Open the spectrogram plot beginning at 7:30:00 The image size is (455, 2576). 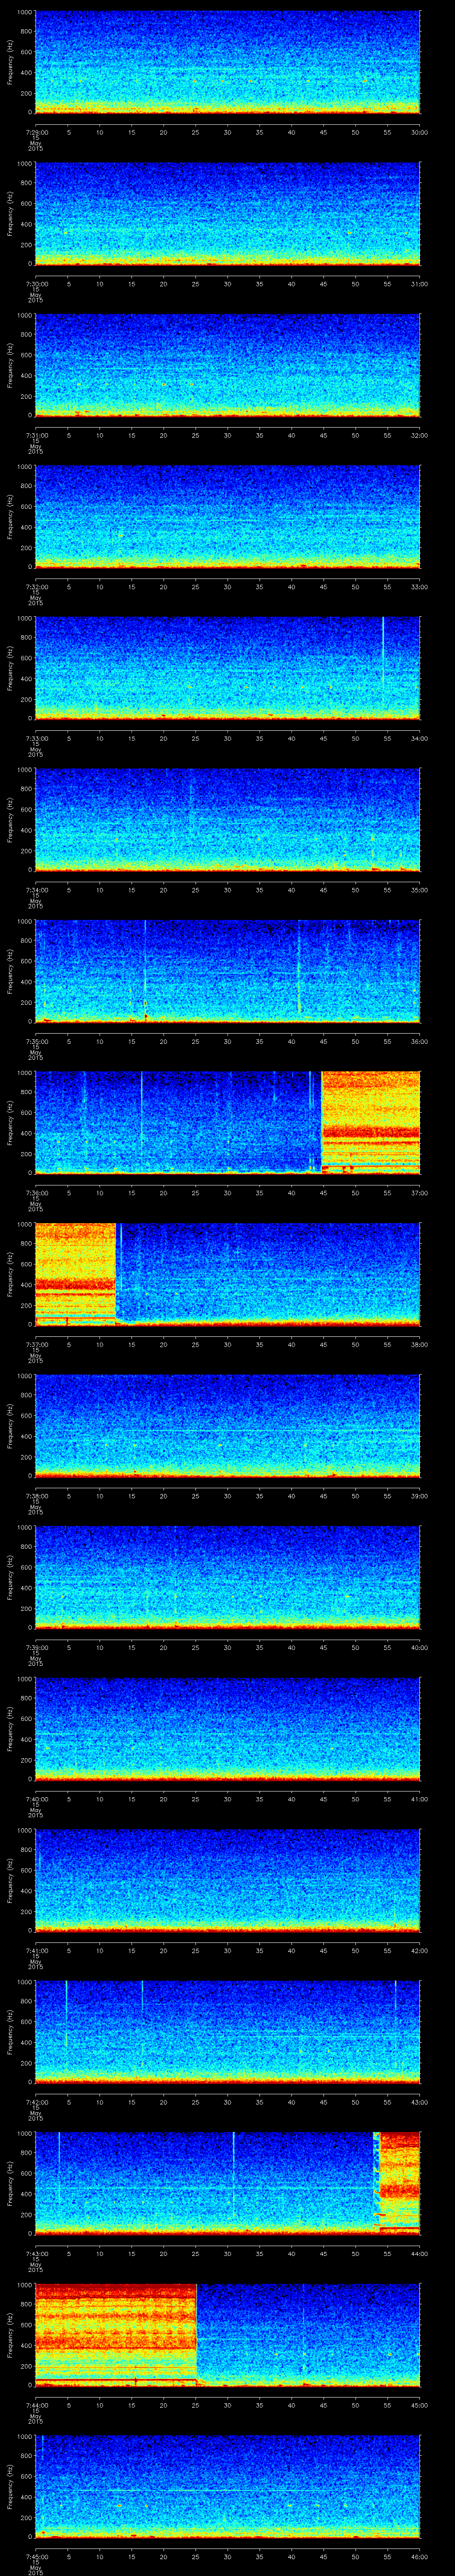pos(227,213)
